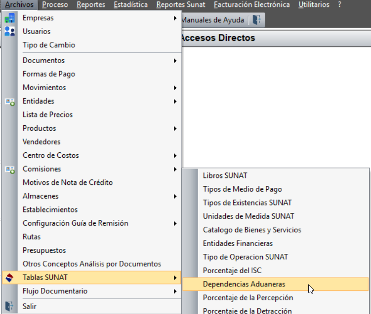Open Porcentaje del ISC
This screenshot has width=371, height=314.
[x=276, y=271]
